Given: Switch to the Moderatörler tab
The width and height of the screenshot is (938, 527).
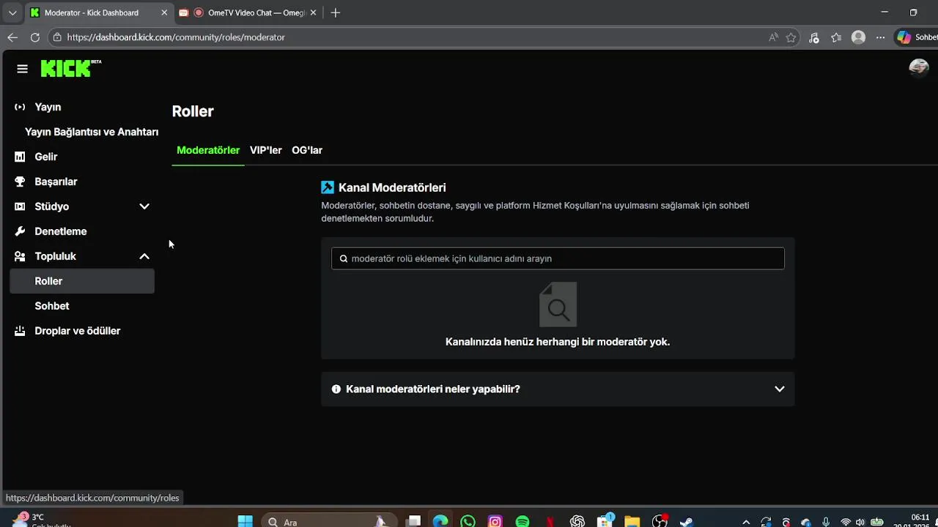Looking at the screenshot, I should (x=208, y=150).
